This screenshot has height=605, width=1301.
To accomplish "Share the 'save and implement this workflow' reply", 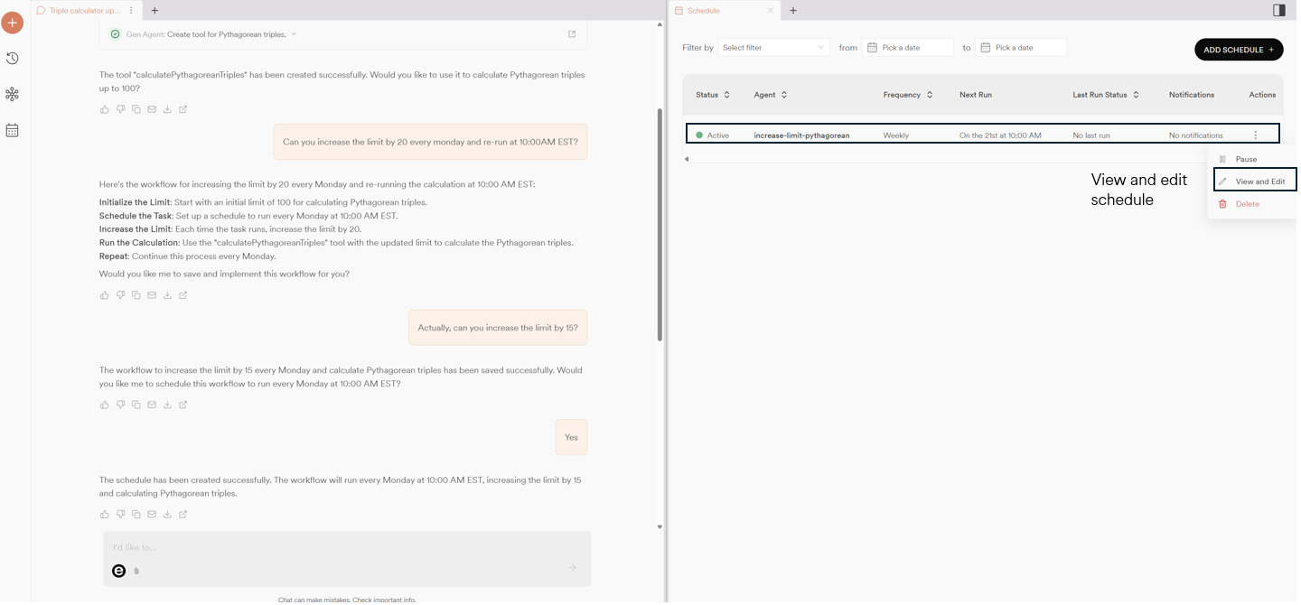I will click(x=183, y=295).
